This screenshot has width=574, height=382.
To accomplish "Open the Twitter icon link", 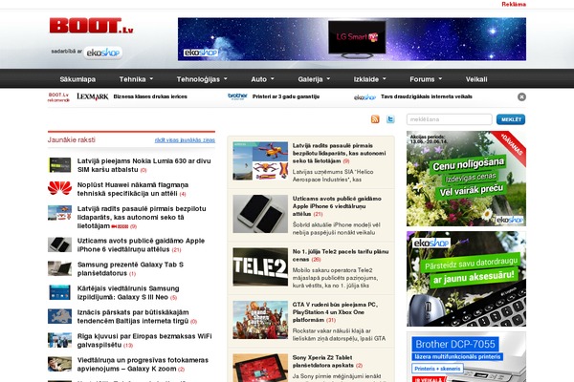I will (x=390, y=119).
